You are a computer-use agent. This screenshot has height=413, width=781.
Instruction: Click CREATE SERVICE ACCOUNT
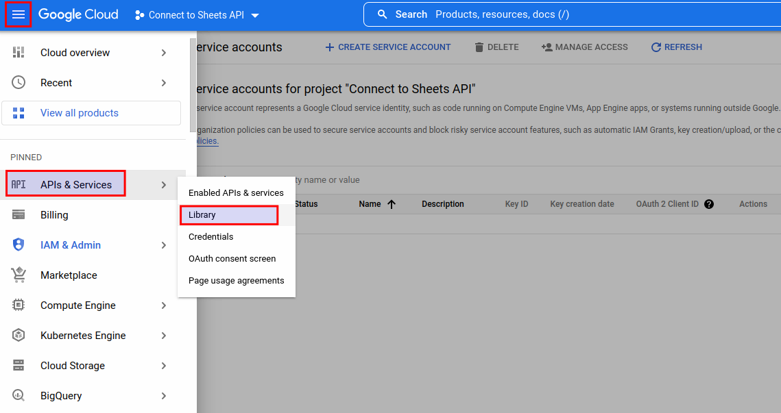pos(388,47)
